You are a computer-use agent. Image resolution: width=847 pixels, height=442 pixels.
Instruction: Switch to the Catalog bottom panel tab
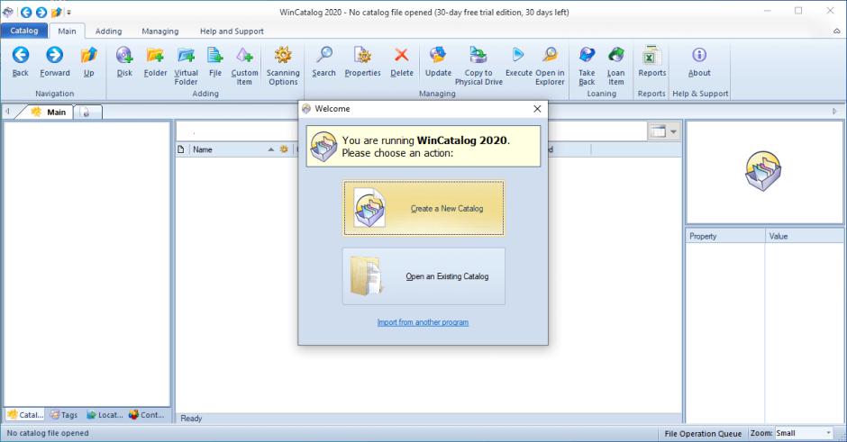point(25,414)
